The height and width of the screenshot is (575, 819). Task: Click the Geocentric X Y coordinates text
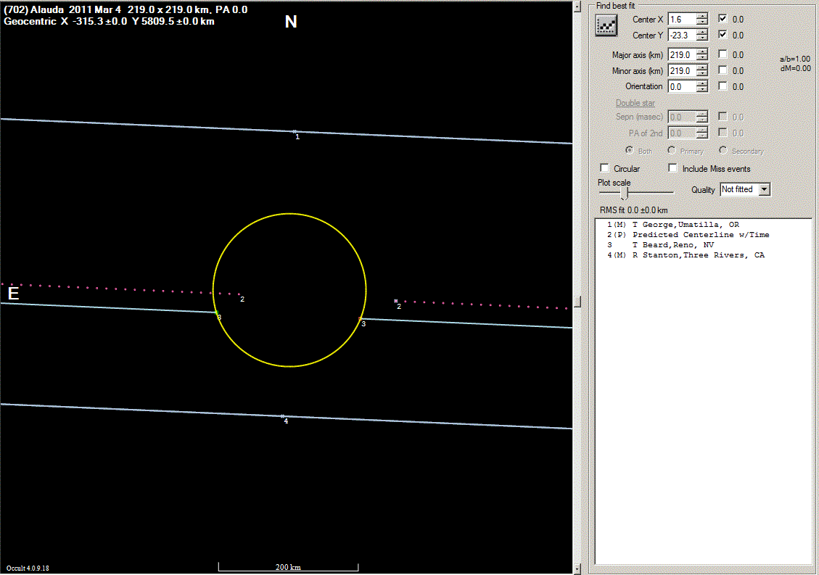tap(109, 22)
